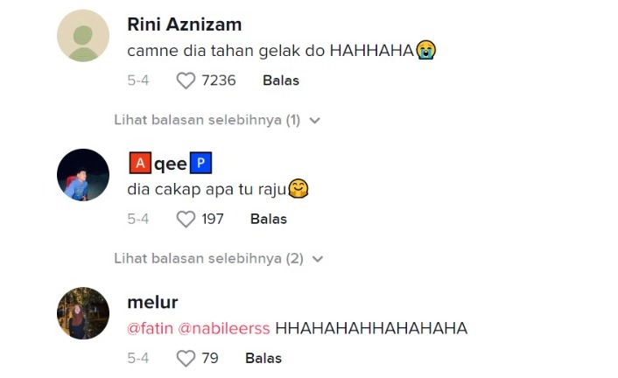Hit Balas below melur's comment
618x378 pixels.
tap(263, 358)
